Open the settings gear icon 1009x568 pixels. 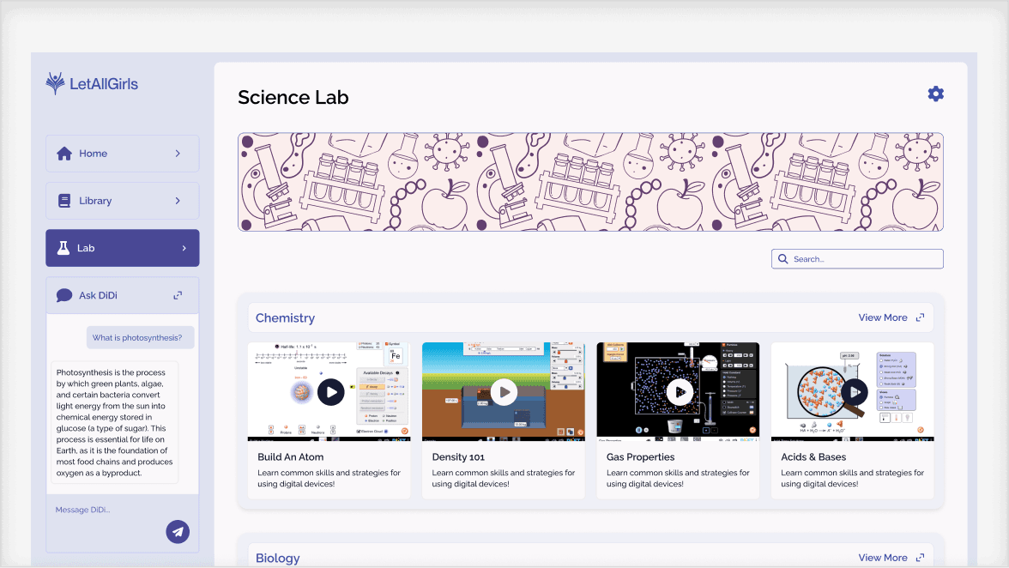coord(935,94)
